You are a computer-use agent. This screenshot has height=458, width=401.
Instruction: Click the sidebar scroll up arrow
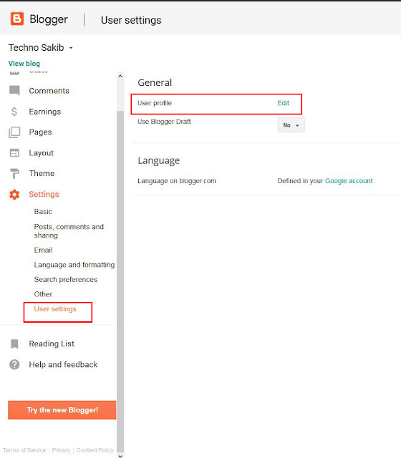pyautogui.click(x=120, y=77)
